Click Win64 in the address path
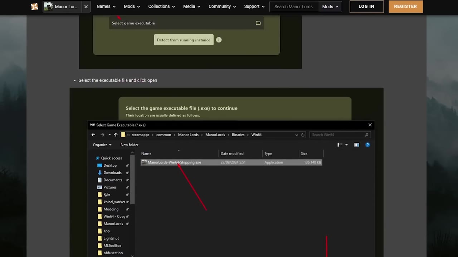458x257 pixels. tap(256, 135)
